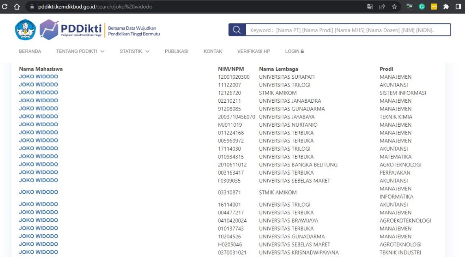
Task: Open the VERIFIKASI HP menu item
Action: [253, 51]
